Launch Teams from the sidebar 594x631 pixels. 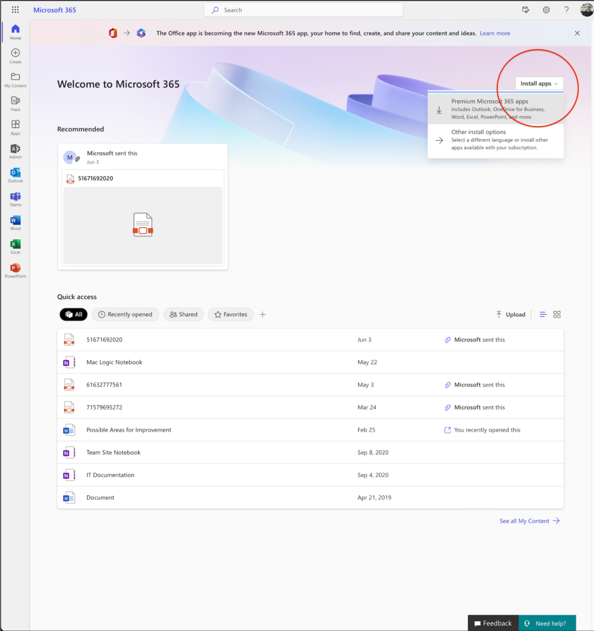[x=15, y=198]
